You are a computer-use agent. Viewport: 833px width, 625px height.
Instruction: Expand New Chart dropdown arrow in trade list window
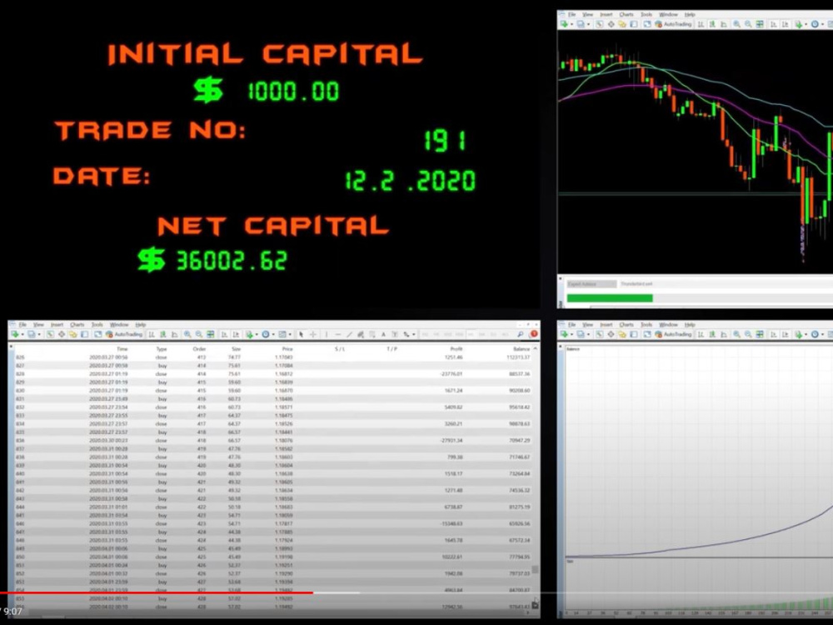tap(22, 334)
